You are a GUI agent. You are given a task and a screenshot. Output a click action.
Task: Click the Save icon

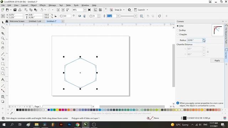(x=15, y=10)
